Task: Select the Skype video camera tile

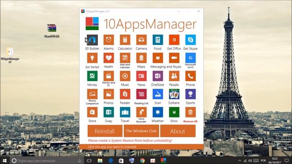Action: coord(174,58)
